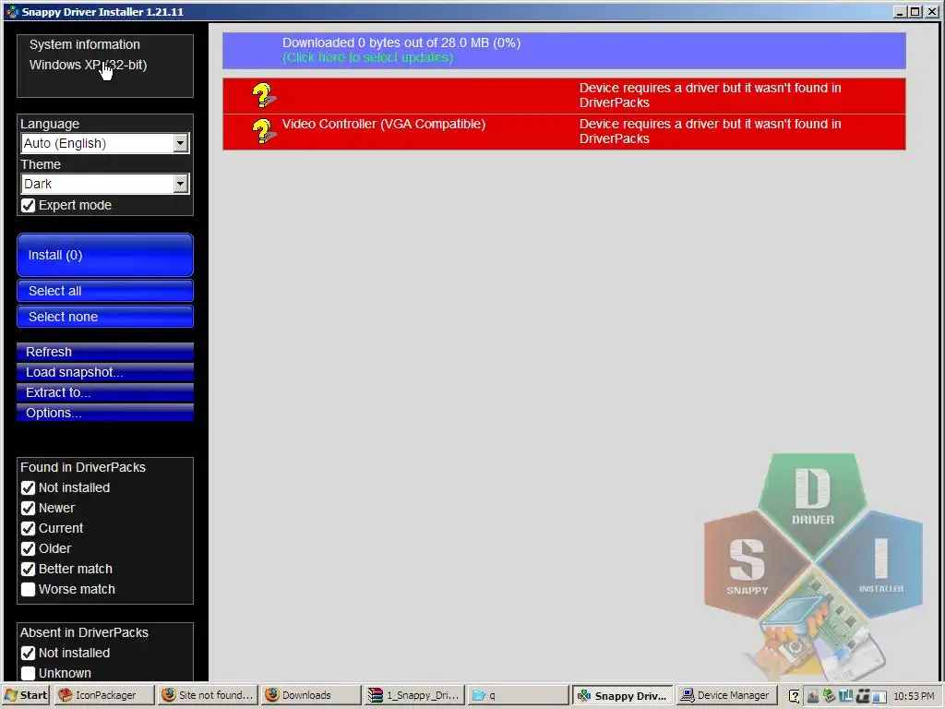Click the 'Absent in DriverPacks' heading
Image resolution: width=945 pixels, height=709 pixels.
pyautogui.click(x=84, y=632)
